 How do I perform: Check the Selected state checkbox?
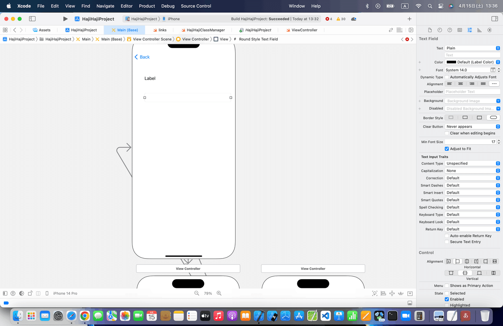447,293
